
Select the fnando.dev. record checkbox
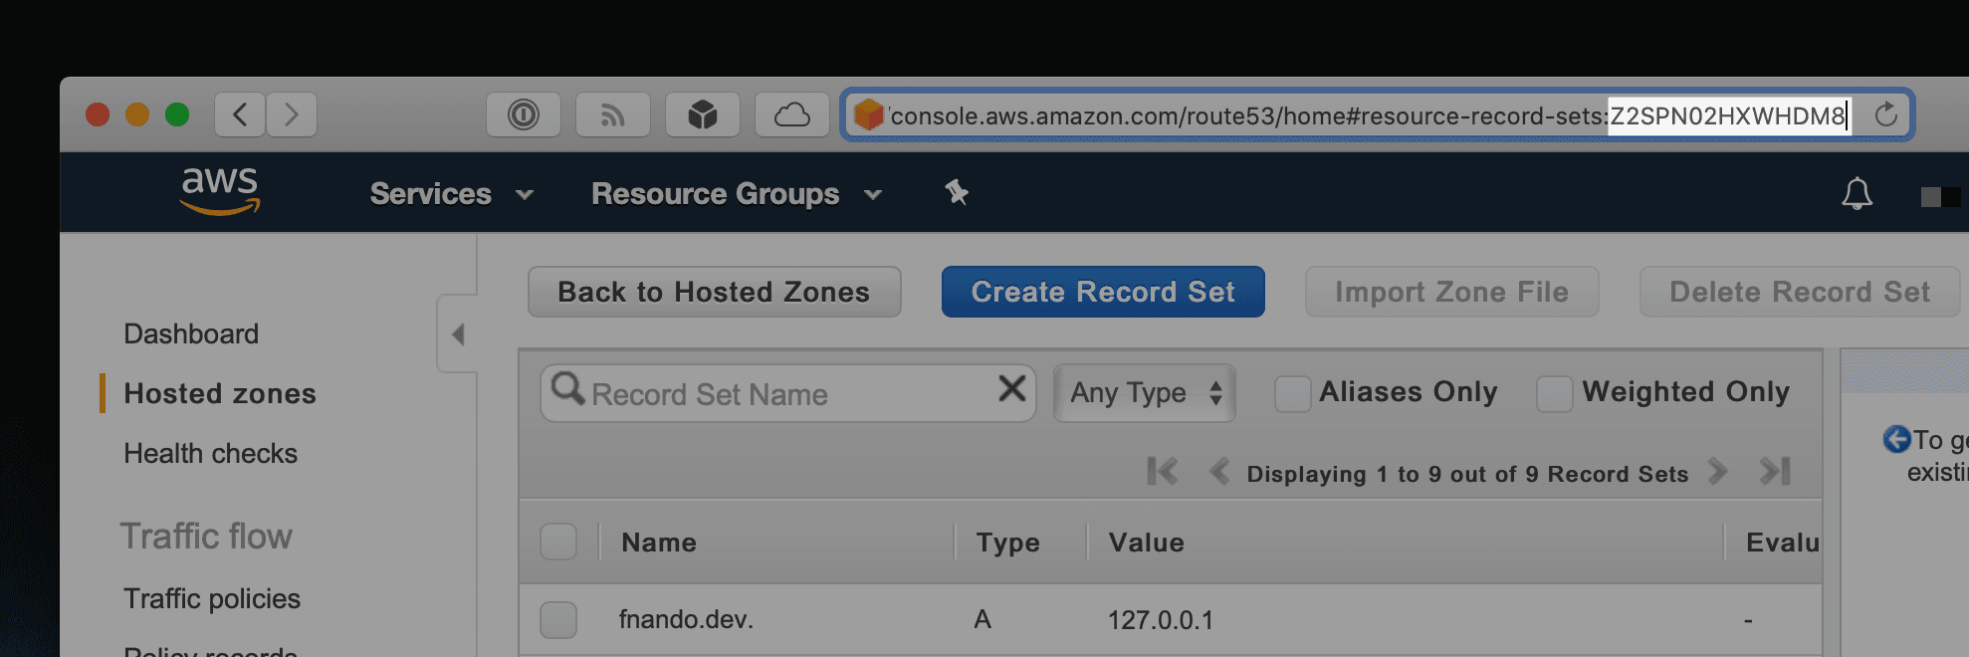tap(558, 620)
